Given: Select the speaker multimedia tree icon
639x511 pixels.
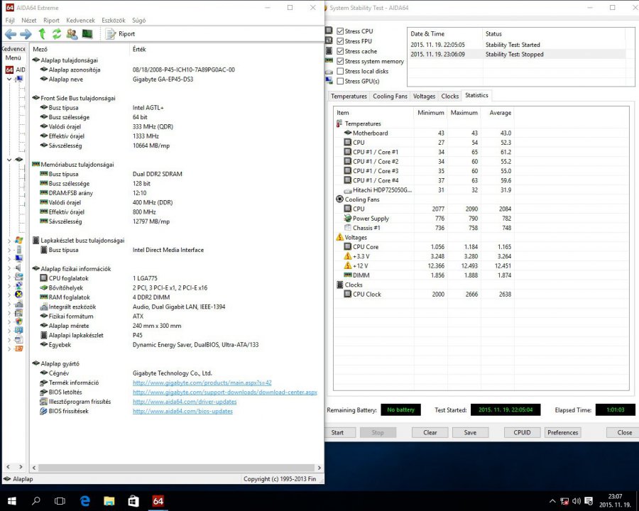Looking at the screenshot, I should [x=18, y=268].
